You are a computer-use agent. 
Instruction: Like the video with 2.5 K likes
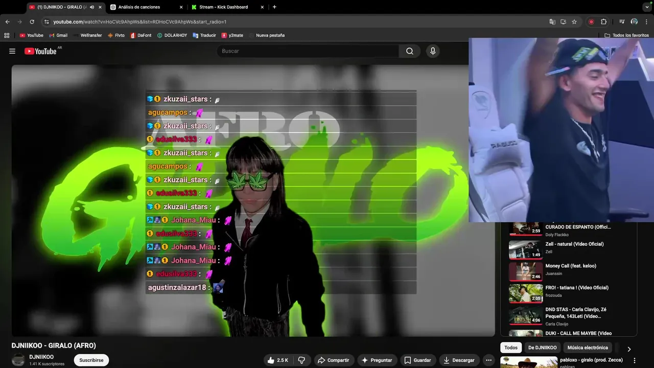pyautogui.click(x=277, y=360)
